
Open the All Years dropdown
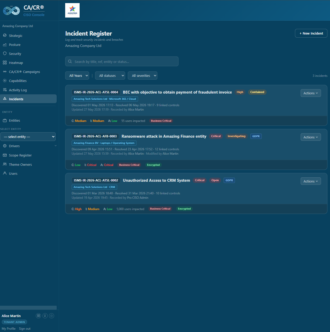[x=77, y=76]
